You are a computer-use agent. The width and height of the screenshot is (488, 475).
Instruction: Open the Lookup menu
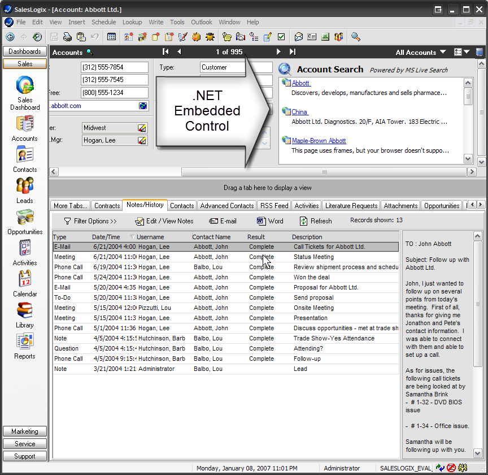(x=132, y=22)
